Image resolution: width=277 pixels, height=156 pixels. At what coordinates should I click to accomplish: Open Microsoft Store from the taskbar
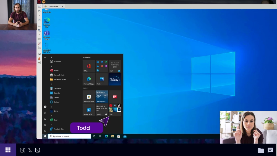(119, 136)
